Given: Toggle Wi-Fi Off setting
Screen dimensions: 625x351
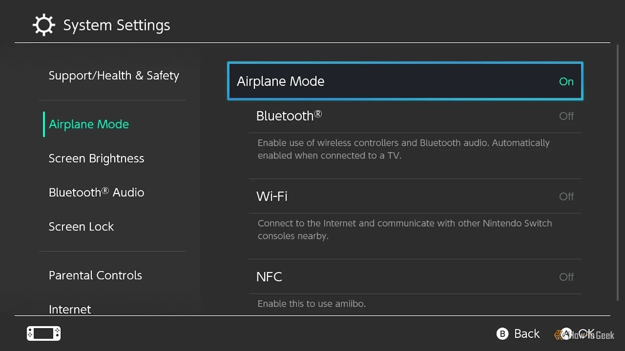Looking at the screenshot, I should coord(415,196).
